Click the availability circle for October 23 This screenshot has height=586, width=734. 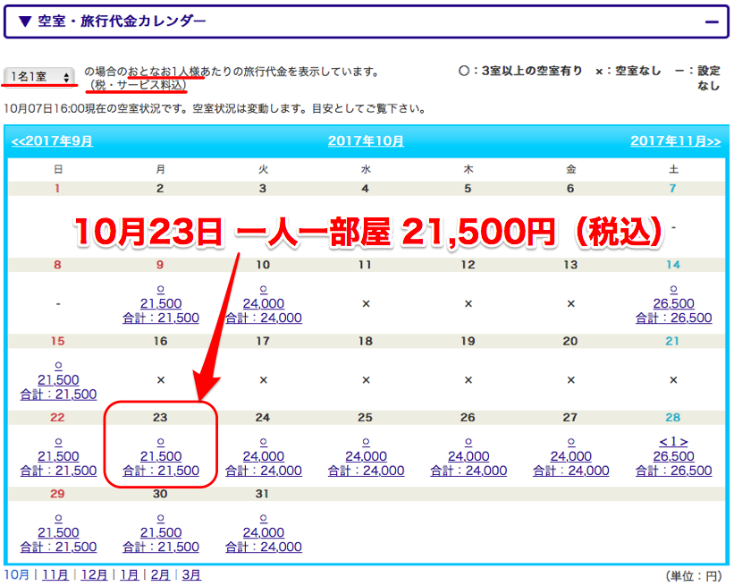tap(161, 442)
